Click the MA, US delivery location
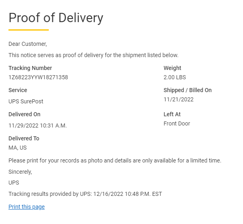The width and height of the screenshot is (243, 224). pos(17,148)
